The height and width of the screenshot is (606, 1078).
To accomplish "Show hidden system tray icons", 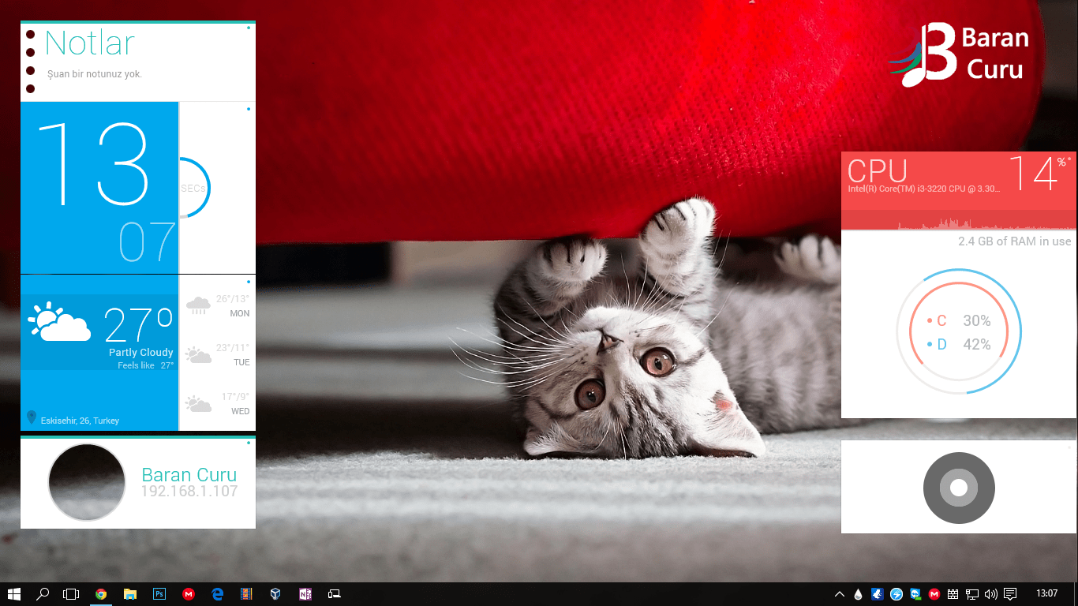I will 840,593.
